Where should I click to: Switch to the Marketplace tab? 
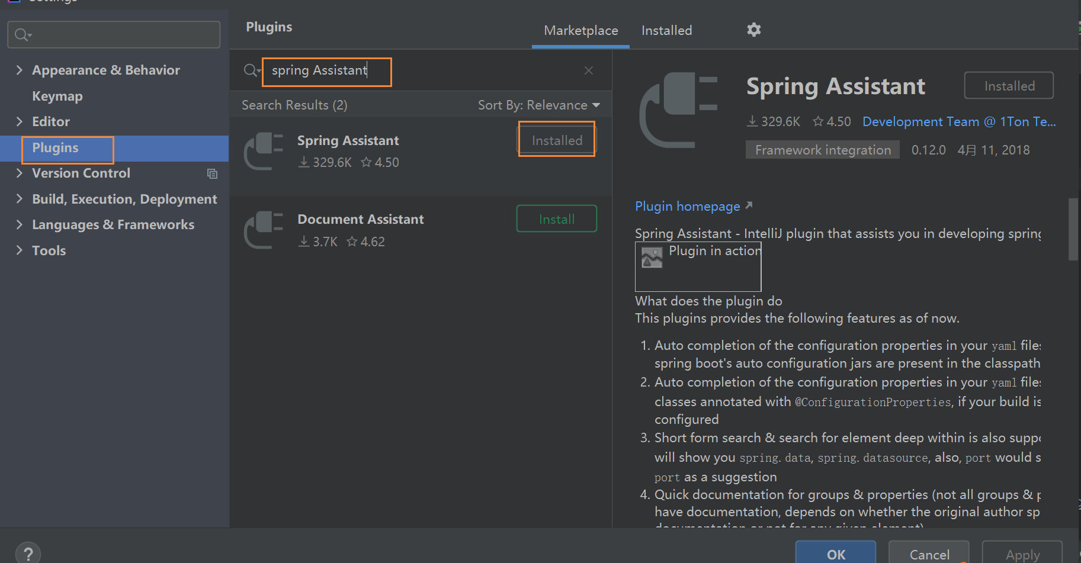(580, 30)
